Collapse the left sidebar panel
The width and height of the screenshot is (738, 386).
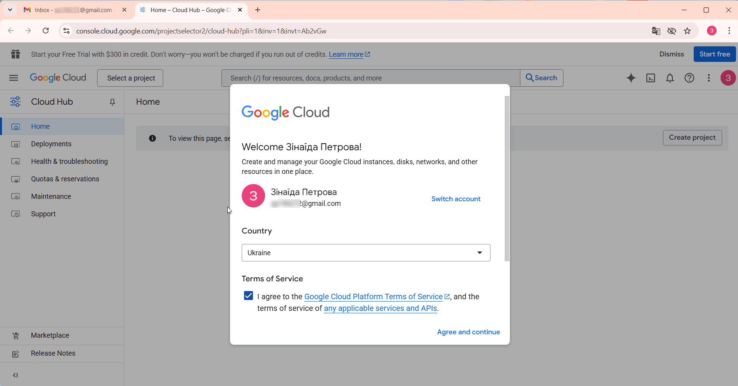(x=15, y=375)
